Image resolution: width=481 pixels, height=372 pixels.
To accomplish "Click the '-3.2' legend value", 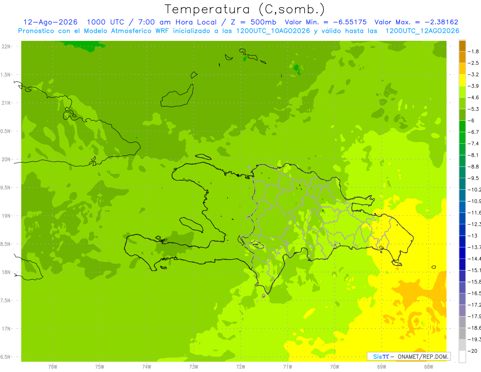I will (474, 74).
